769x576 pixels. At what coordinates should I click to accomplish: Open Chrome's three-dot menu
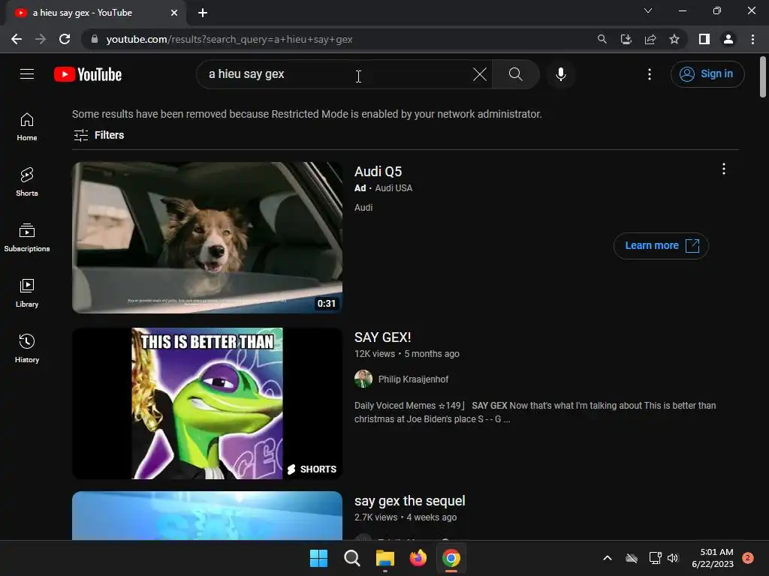click(752, 39)
